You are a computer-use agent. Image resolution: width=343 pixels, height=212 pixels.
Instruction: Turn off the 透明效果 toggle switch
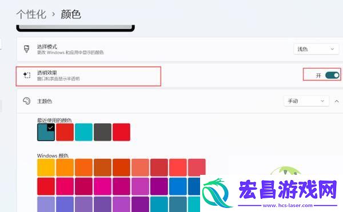click(332, 75)
